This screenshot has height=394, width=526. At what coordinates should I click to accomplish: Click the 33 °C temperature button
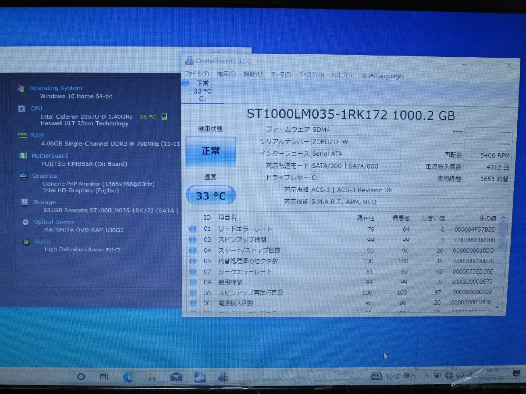coord(210,195)
